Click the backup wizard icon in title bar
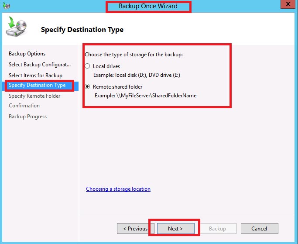The image size is (298, 244). coord(6,6)
